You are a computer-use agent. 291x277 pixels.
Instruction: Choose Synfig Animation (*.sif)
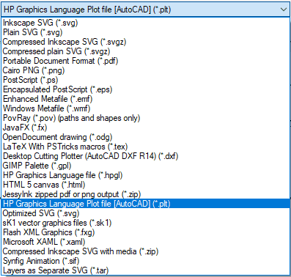(145, 261)
